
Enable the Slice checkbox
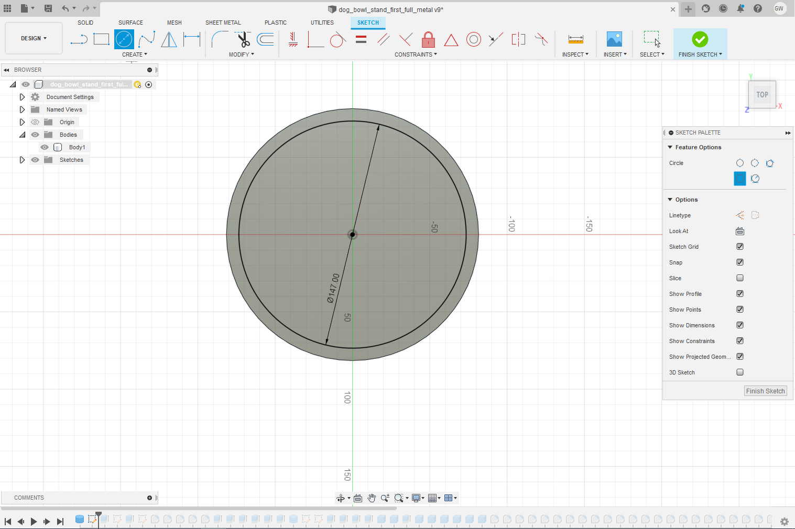click(739, 278)
